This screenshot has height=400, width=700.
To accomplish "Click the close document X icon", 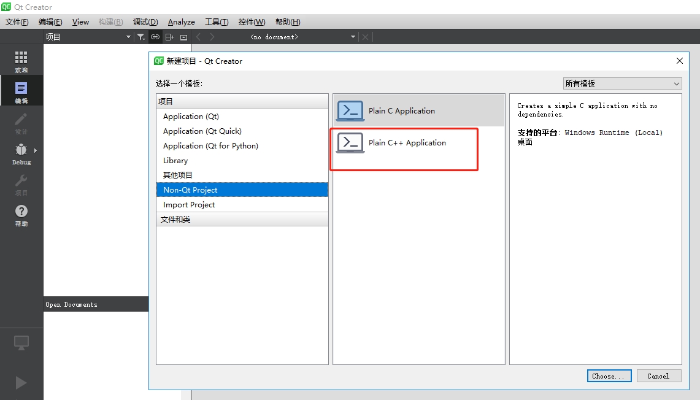I will coord(365,37).
